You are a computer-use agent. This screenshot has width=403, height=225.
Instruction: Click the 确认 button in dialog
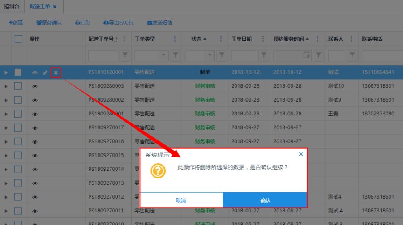click(265, 200)
